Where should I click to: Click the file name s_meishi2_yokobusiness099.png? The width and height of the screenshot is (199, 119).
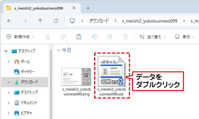77,92
